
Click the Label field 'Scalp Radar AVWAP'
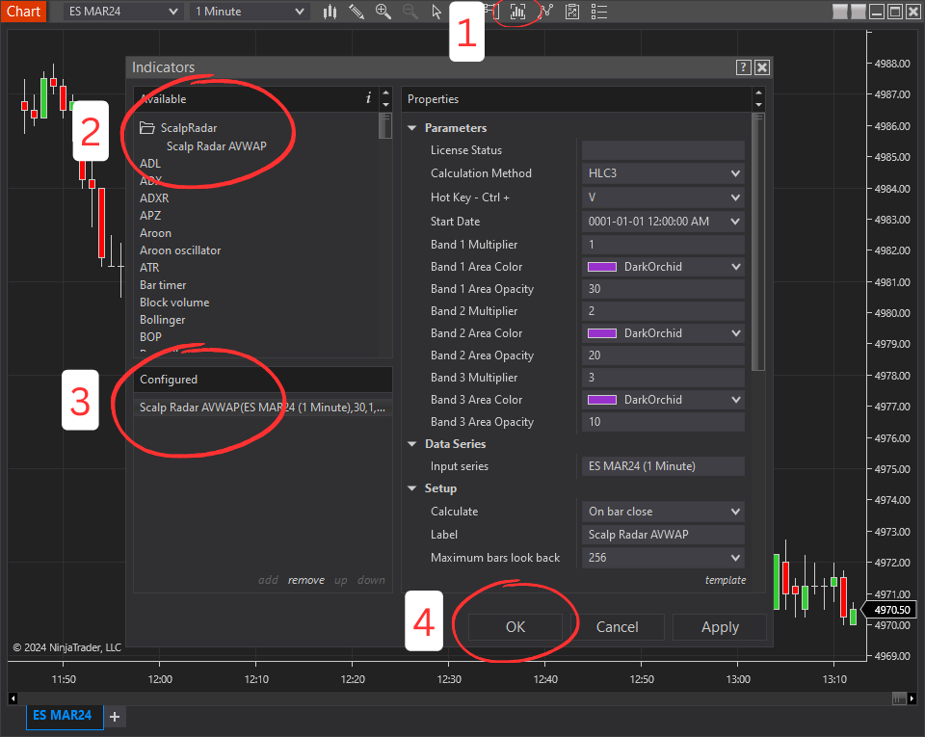tap(663, 535)
